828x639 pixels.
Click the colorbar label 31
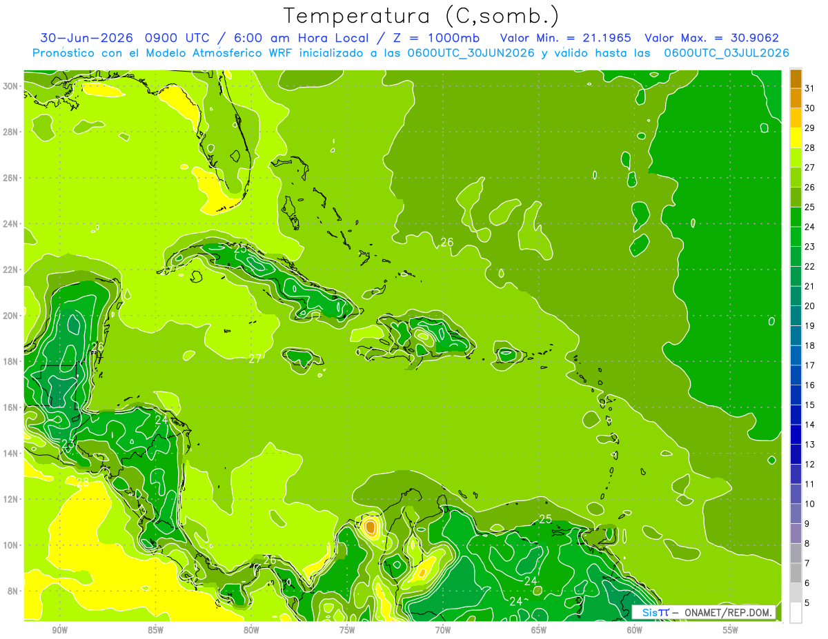pyautogui.click(x=809, y=88)
